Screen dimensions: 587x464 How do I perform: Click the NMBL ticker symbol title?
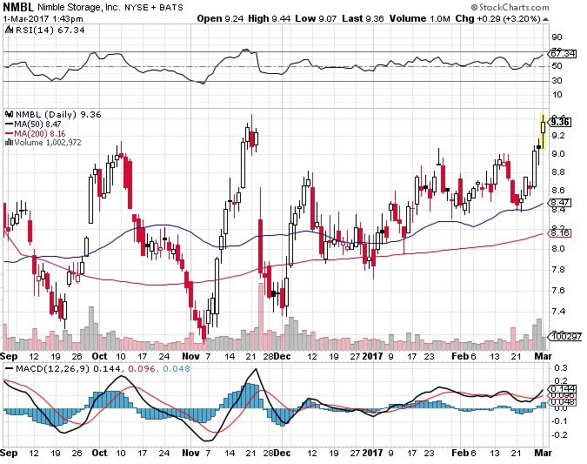18,7
